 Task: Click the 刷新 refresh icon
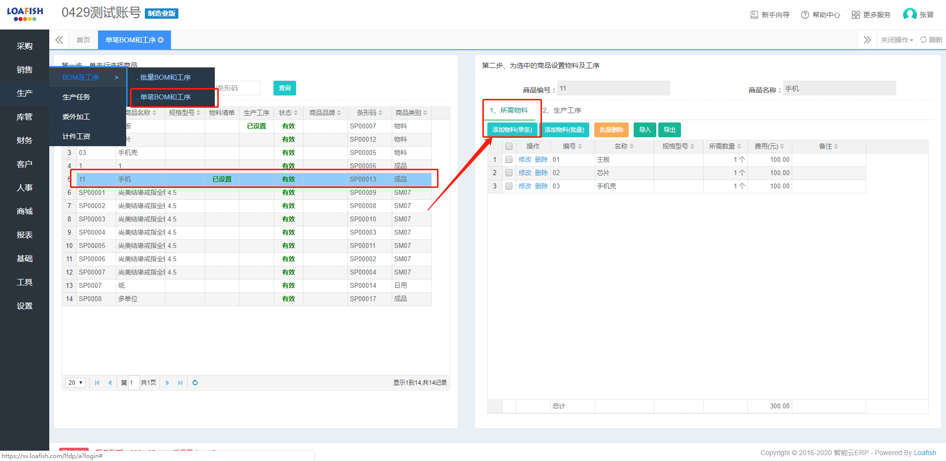(x=923, y=40)
